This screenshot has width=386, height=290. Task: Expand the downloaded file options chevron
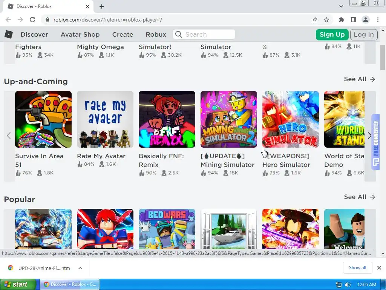(80, 268)
